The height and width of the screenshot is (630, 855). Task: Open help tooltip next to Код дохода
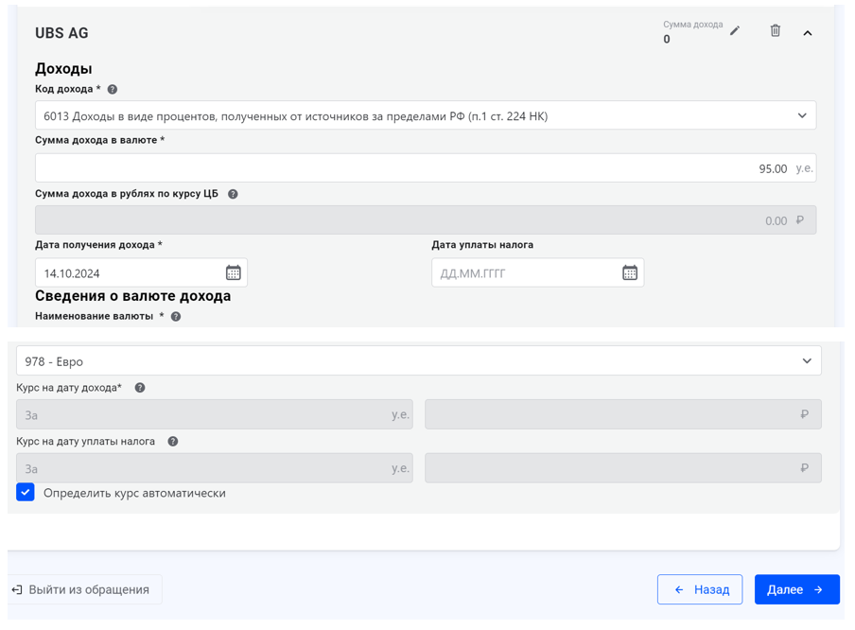113,89
